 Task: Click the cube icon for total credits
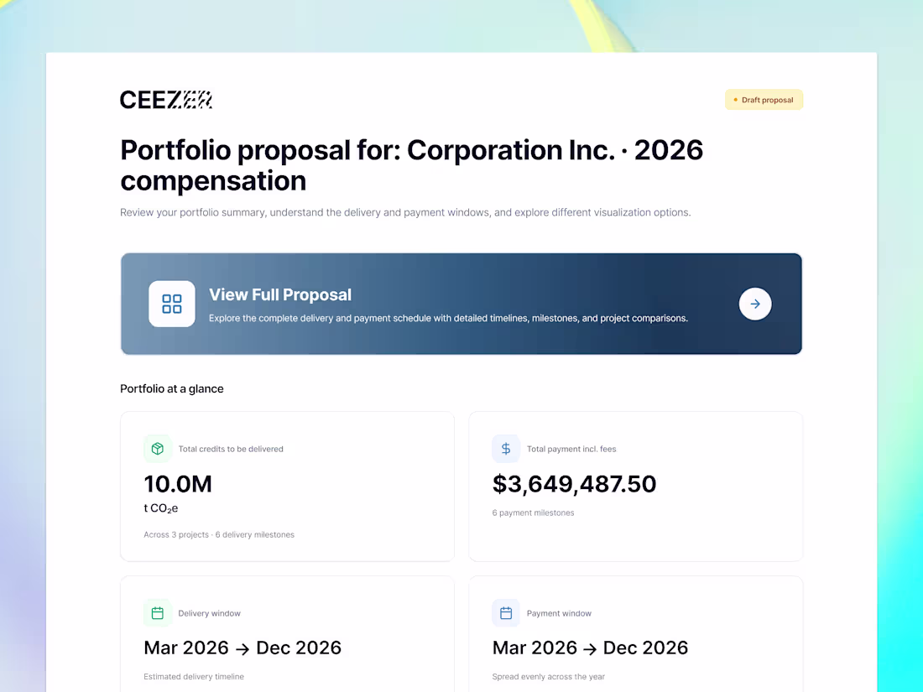tap(157, 449)
